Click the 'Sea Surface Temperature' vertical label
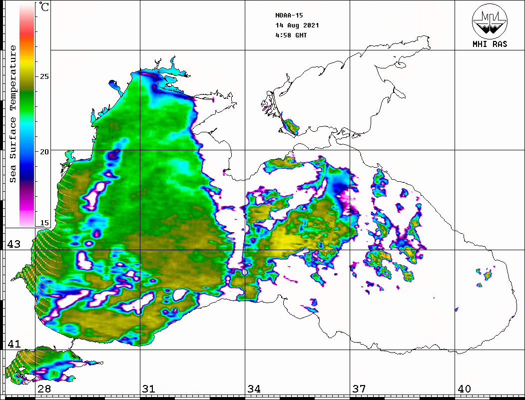Screen dimensions: 525x400 (x=12, y=114)
